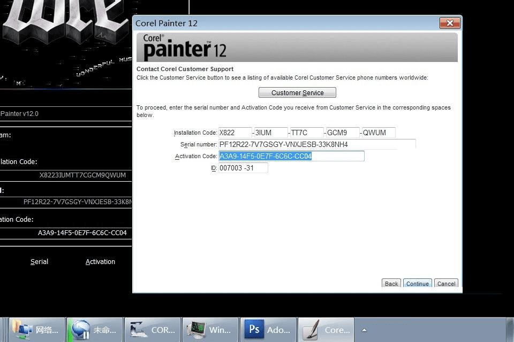Click the Serial button in keygen window
514x342 pixels.
[39, 261]
